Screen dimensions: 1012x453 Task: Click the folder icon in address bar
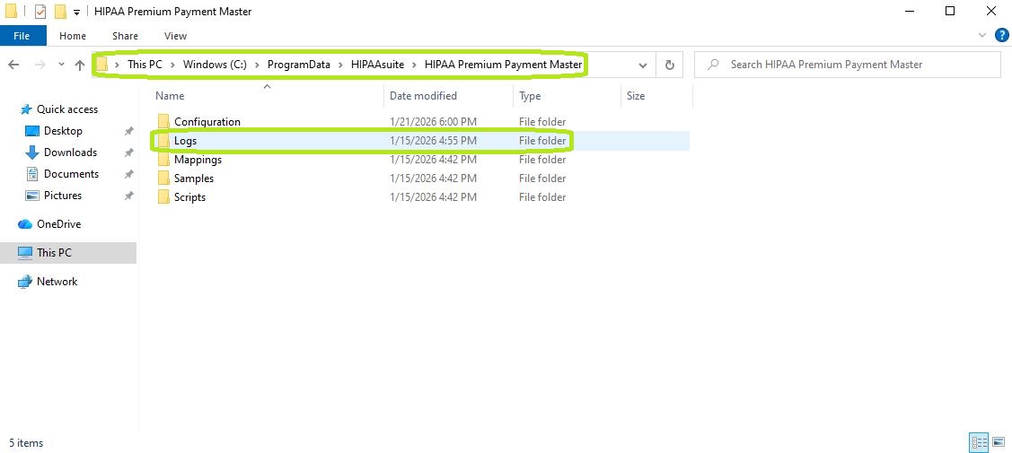pos(102,65)
